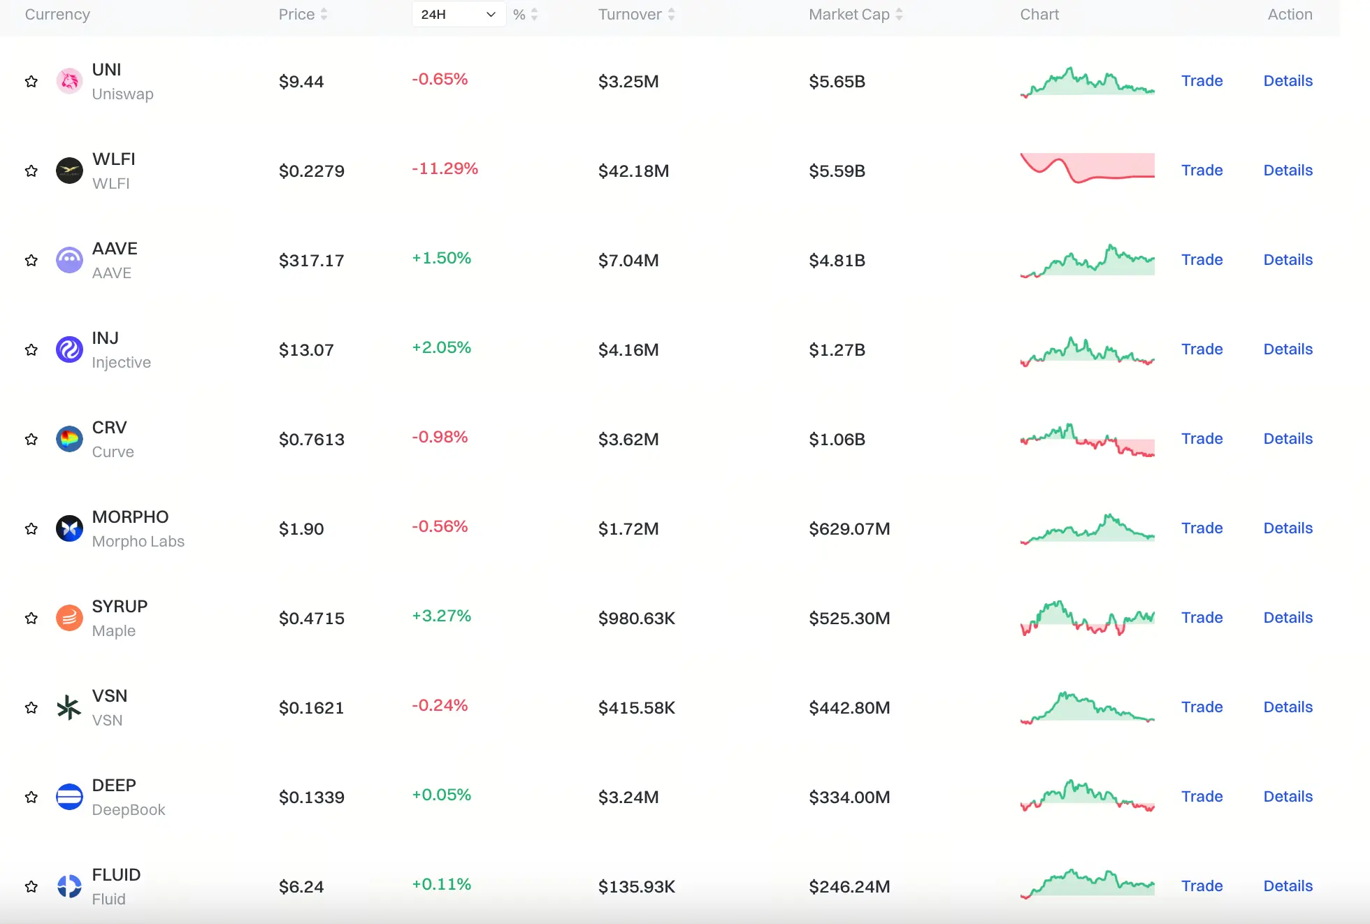Image resolution: width=1370 pixels, height=924 pixels.
Task: Go to Trade for VSN
Action: 1202,707
